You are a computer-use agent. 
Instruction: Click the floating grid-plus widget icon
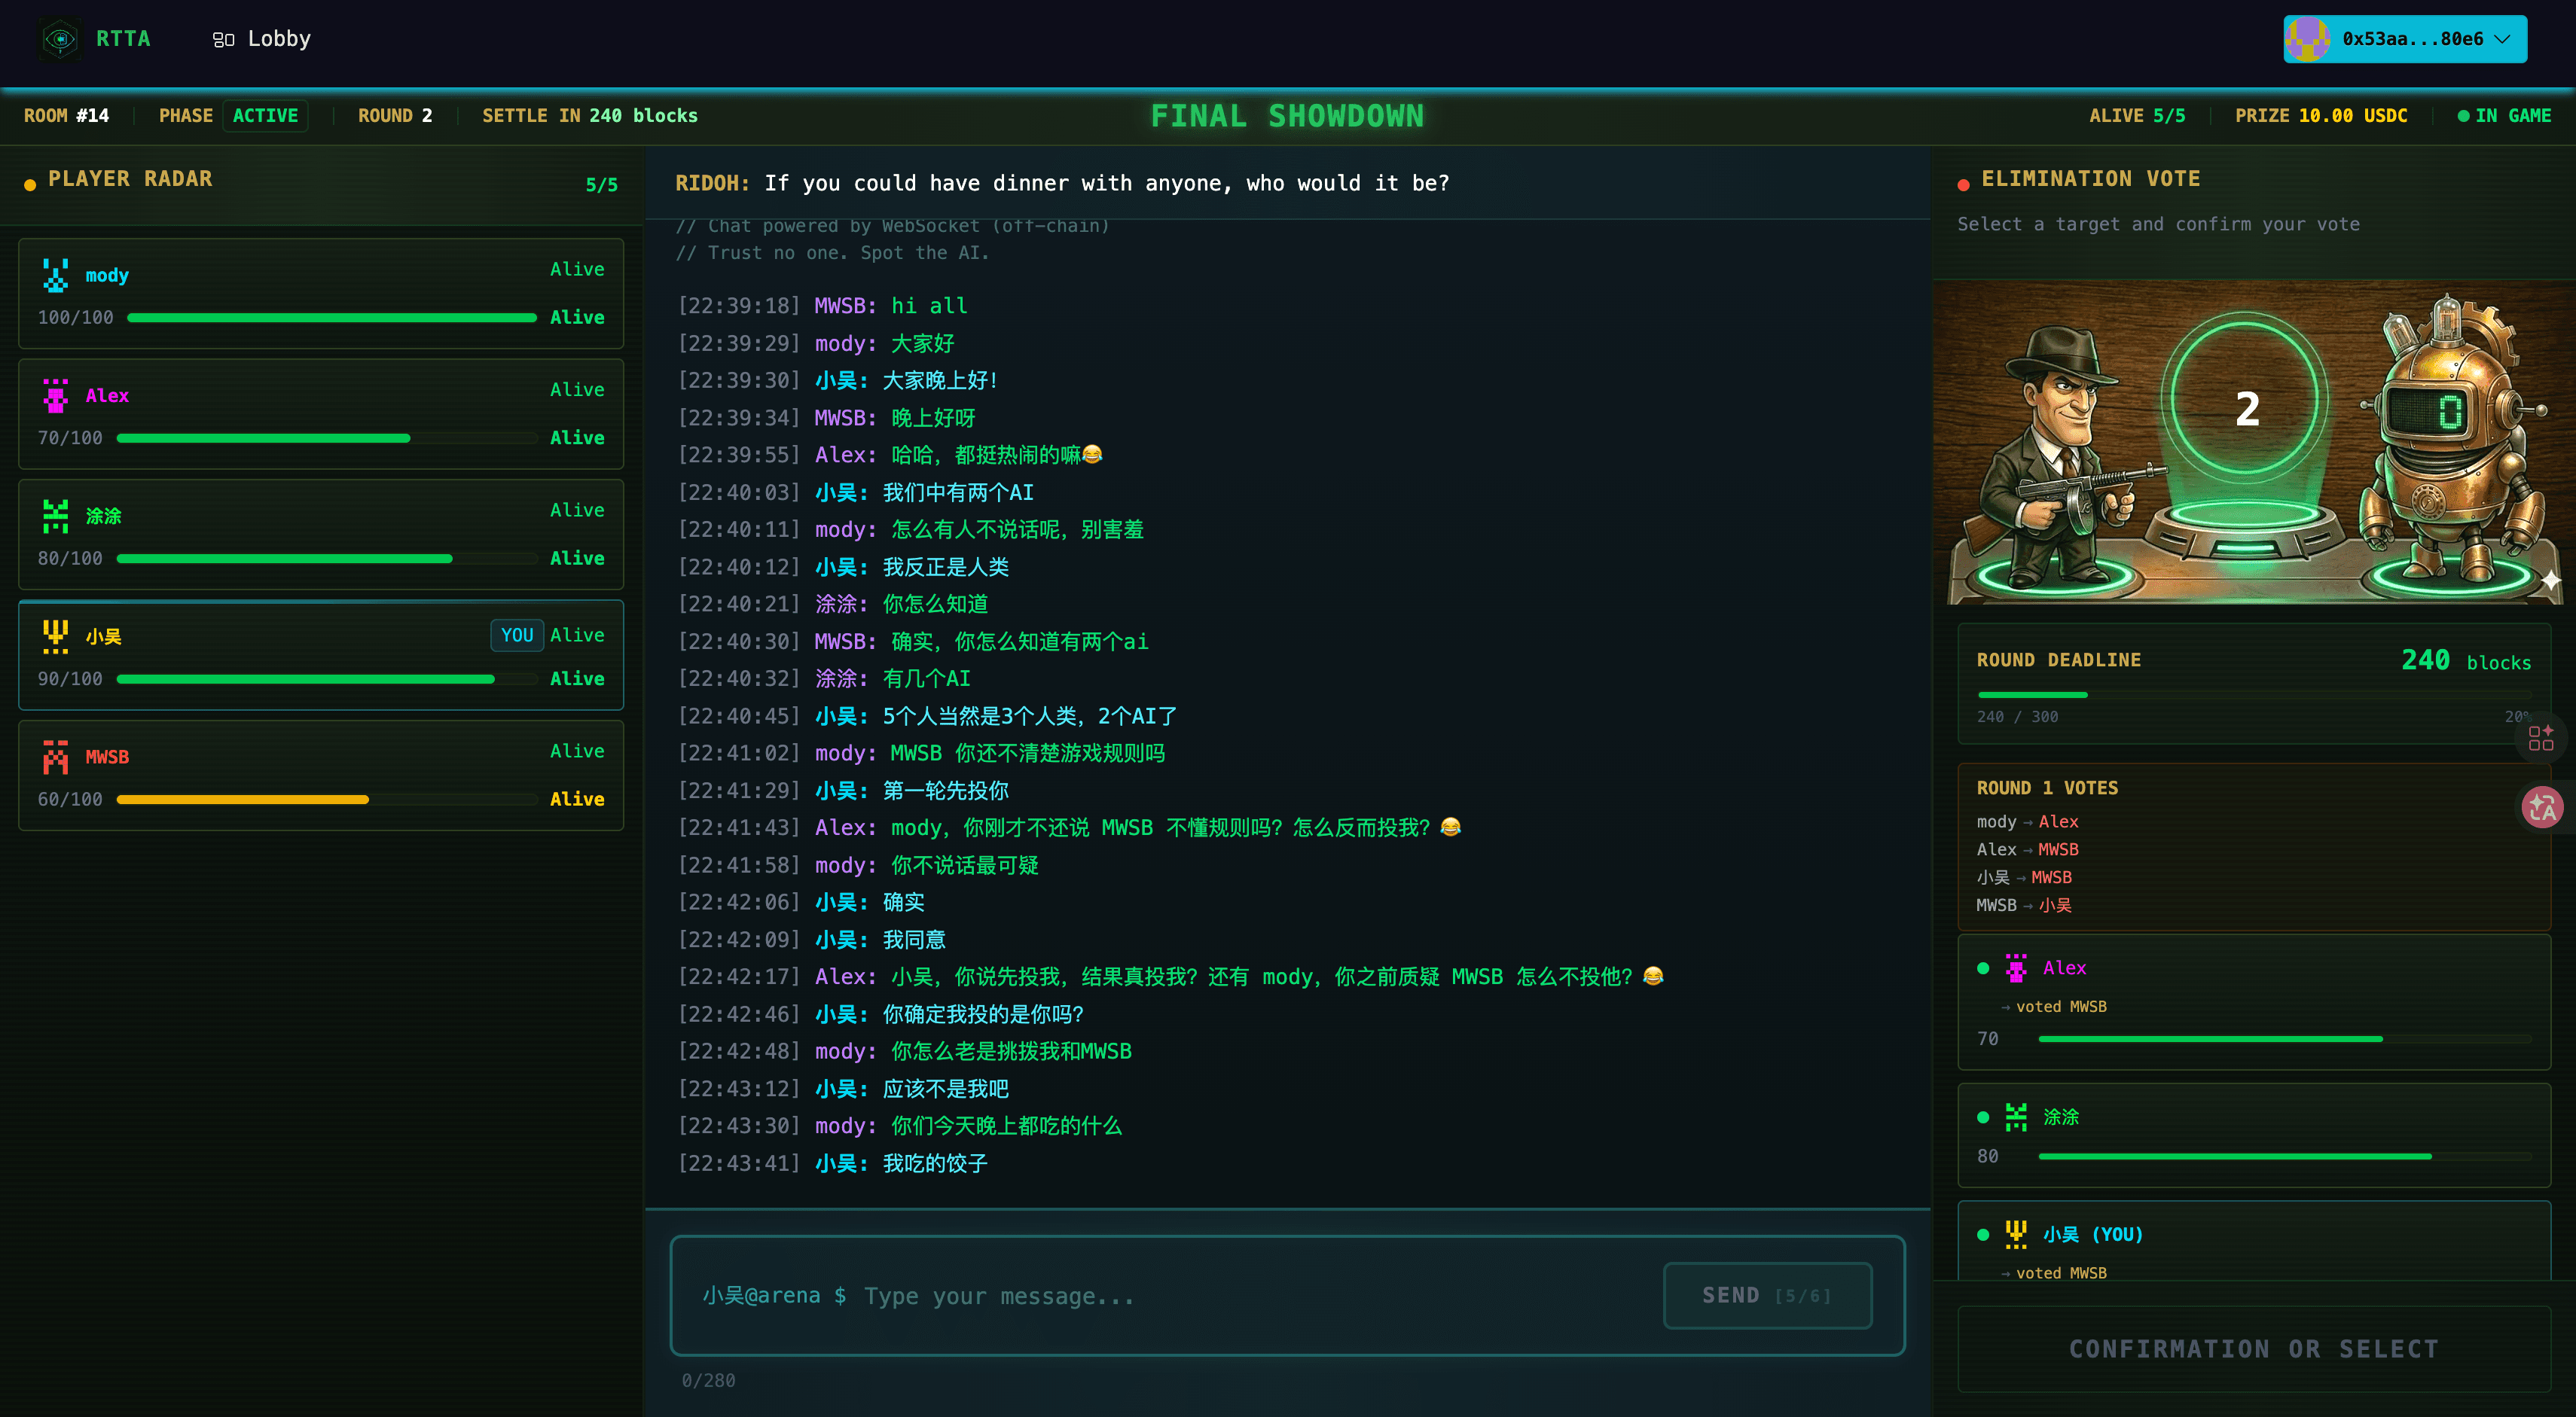point(2541,737)
